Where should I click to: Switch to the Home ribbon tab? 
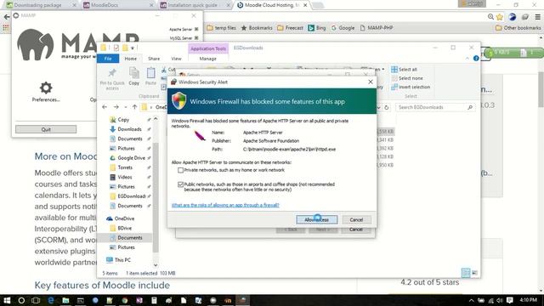(x=130, y=59)
